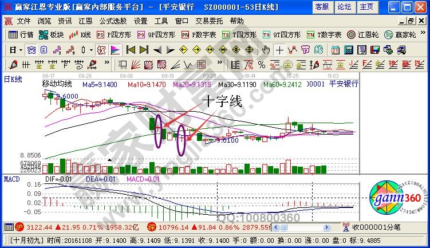Screen dimensions: 430x248
Task: Click the 论坛 forum button
Action: [x=344, y=7]
